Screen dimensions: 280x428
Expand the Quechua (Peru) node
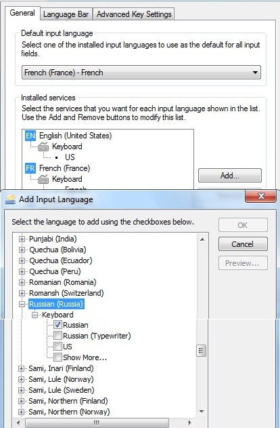coord(22,271)
